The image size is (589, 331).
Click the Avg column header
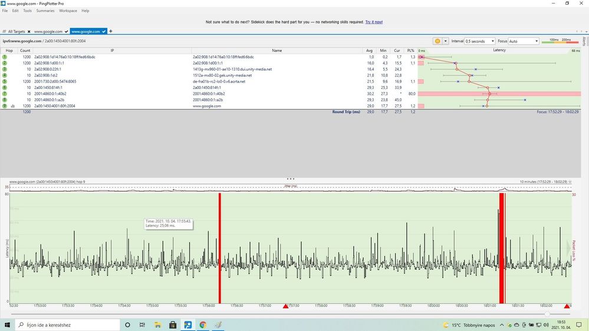tap(369, 50)
